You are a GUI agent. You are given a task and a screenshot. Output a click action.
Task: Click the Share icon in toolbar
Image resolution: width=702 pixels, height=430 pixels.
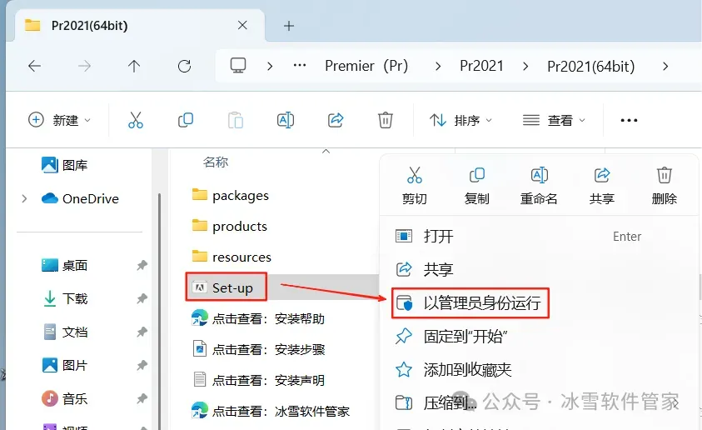[336, 120]
